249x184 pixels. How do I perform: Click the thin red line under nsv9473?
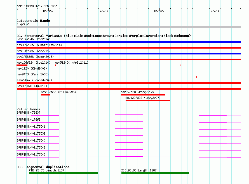click(x=107, y=77)
